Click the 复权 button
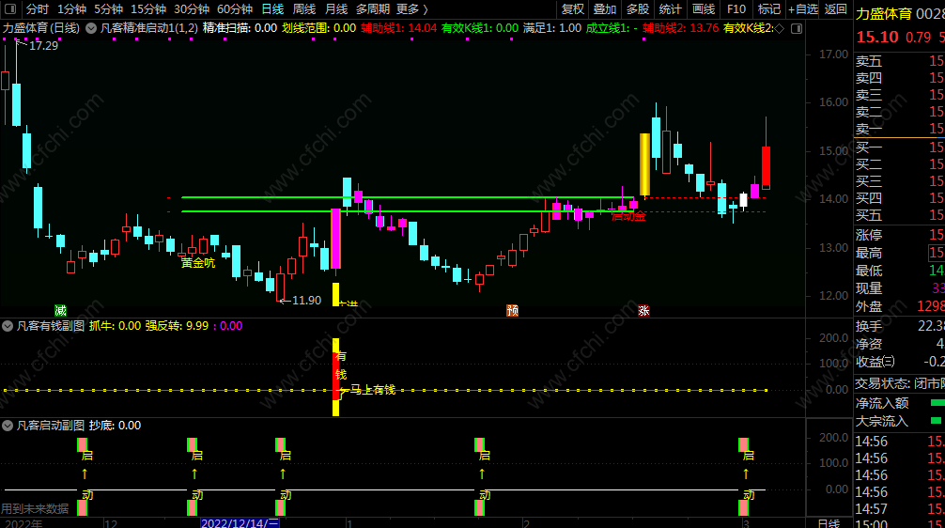This screenshot has width=945, height=528. pos(573,9)
